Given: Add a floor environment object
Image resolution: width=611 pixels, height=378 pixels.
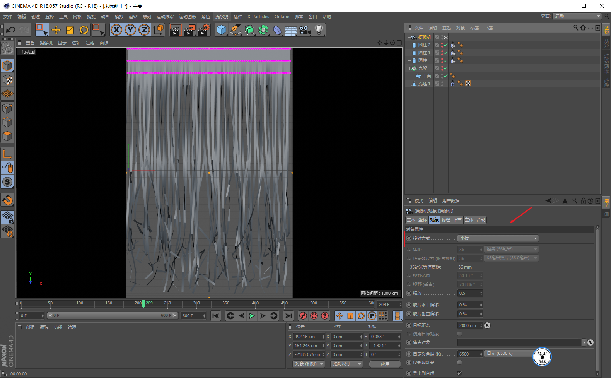Looking at the screenshot, I should [x=291, y=30].
